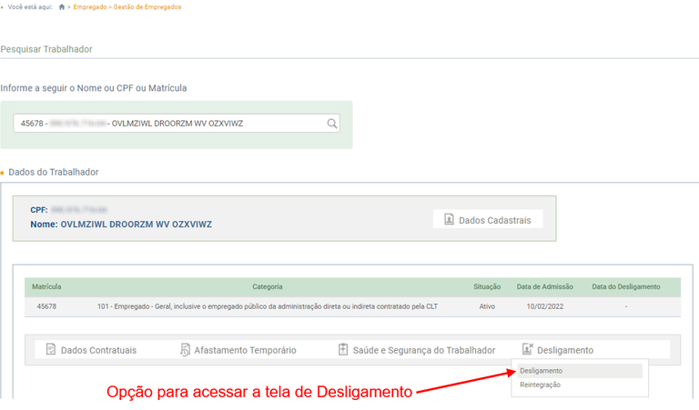Open Dados Contratuais

pos(91,350)
